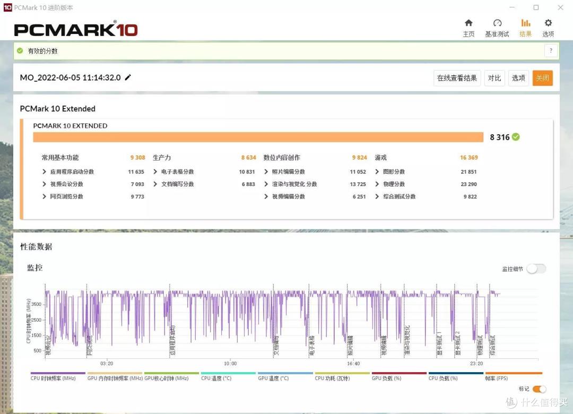Viewport: 573px width, 414px height.
Task: Click the benchmark gauge icon
Action: tap(497, 23)
